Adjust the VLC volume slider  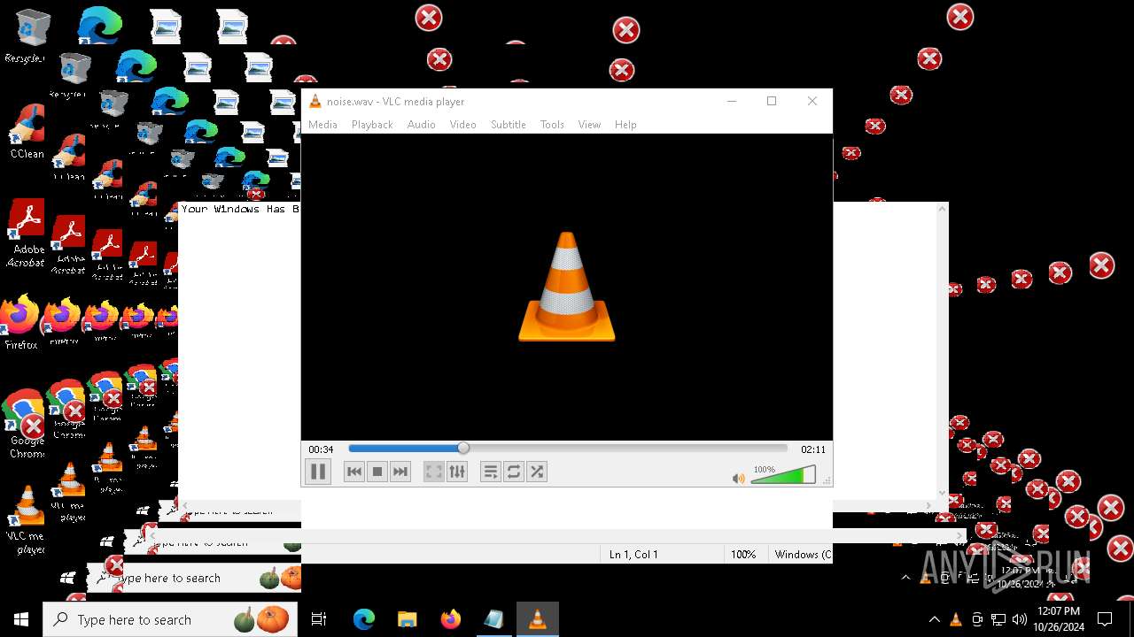tap(783, 475)
